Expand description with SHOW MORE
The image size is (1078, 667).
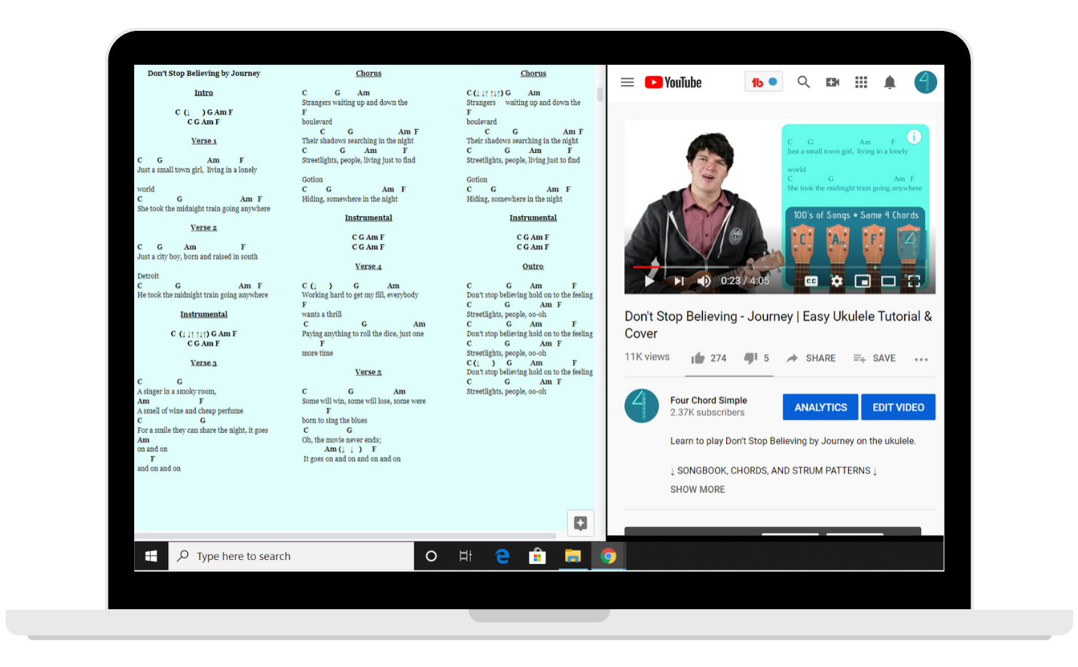(x=698, y=489)
